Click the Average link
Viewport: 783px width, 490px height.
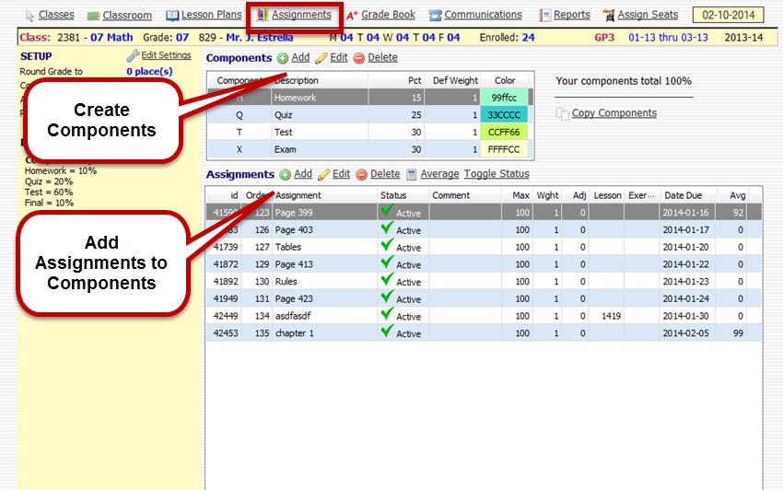click(x=439, y=174)
